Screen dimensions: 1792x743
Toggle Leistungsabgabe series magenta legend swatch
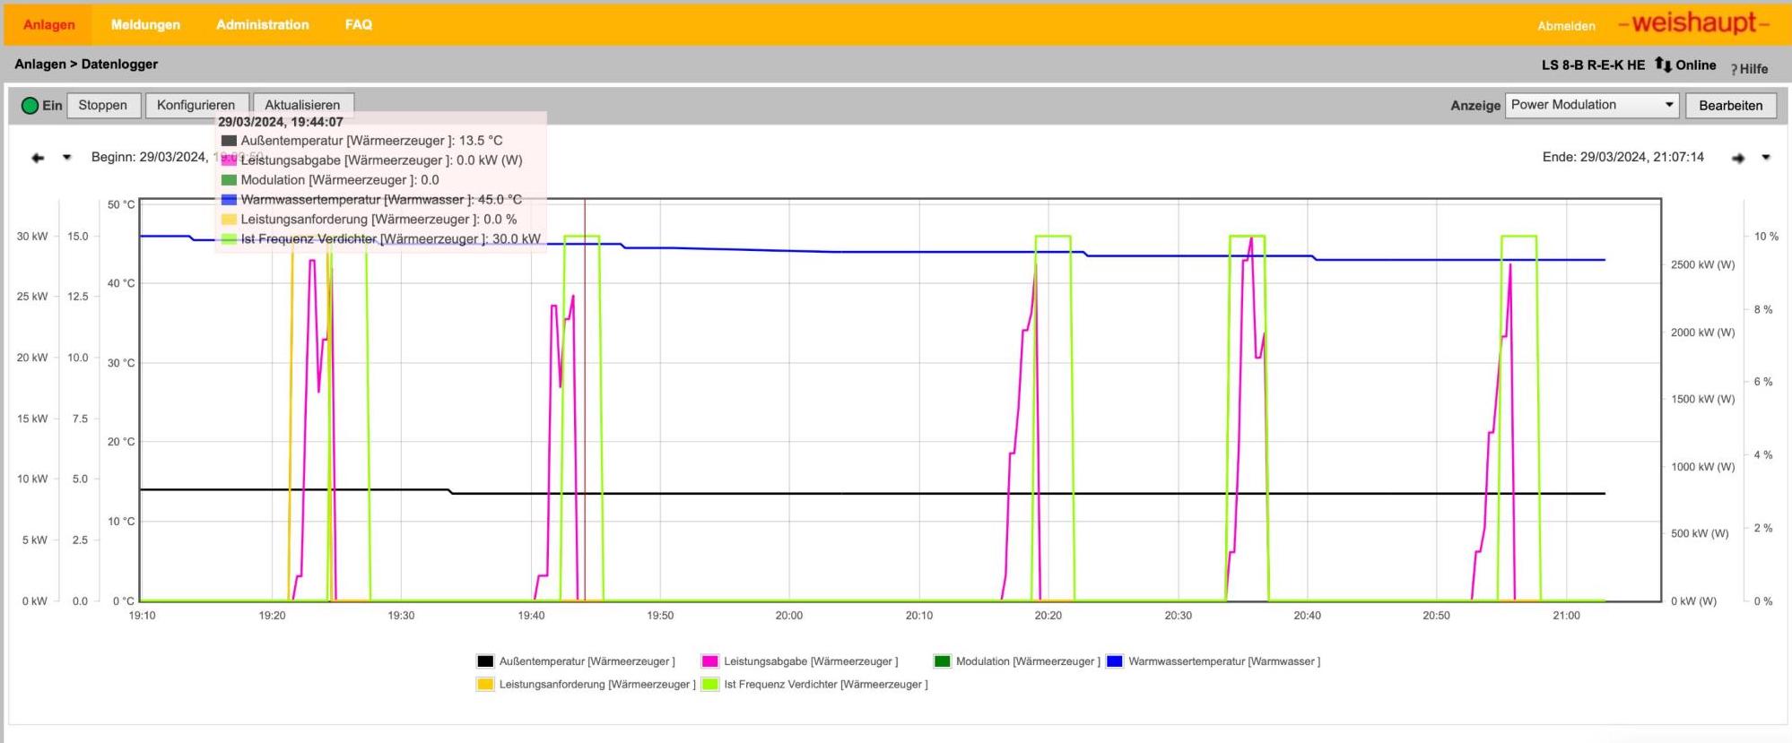(x=710, y=661)
